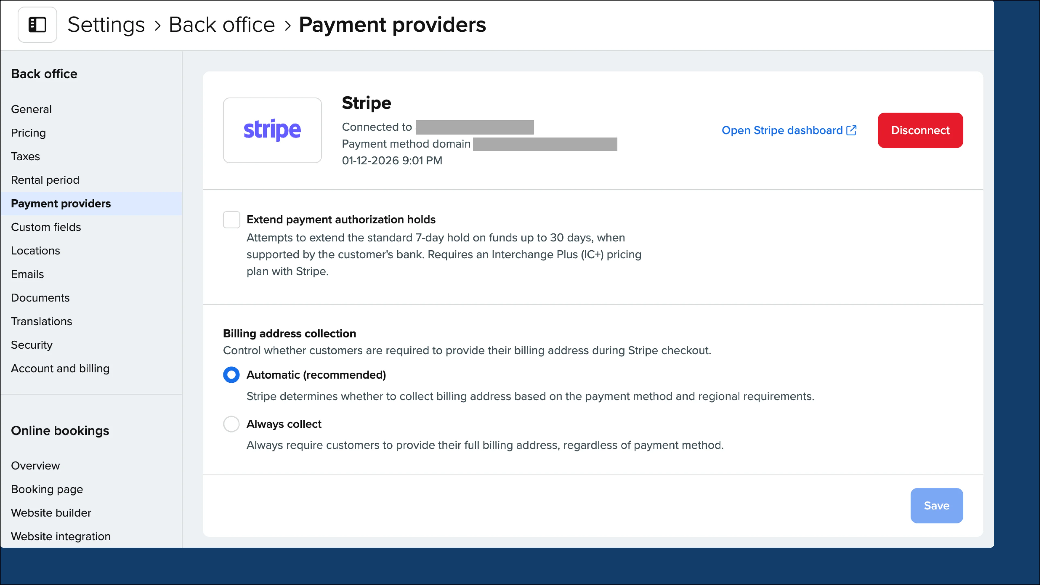The image size is (1040, 585).
Task: Select Payment providers in sidebar
Action: point(91,203)
